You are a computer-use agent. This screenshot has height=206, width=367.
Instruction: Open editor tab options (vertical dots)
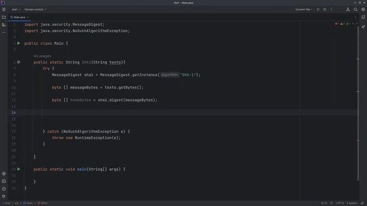[x=356, y=17]
